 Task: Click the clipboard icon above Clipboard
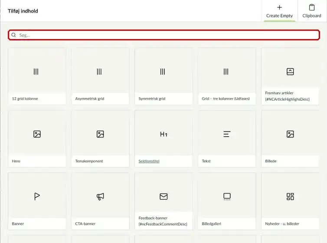tap(312, 7)
